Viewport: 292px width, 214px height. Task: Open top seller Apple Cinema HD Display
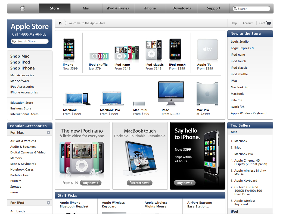251,162
